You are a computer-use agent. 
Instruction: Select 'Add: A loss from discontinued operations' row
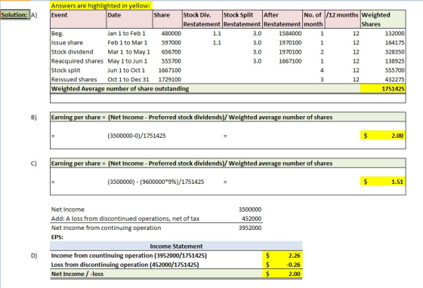(x=125, y=219)
